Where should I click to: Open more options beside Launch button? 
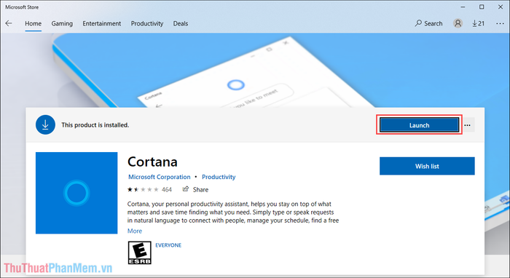468,125
